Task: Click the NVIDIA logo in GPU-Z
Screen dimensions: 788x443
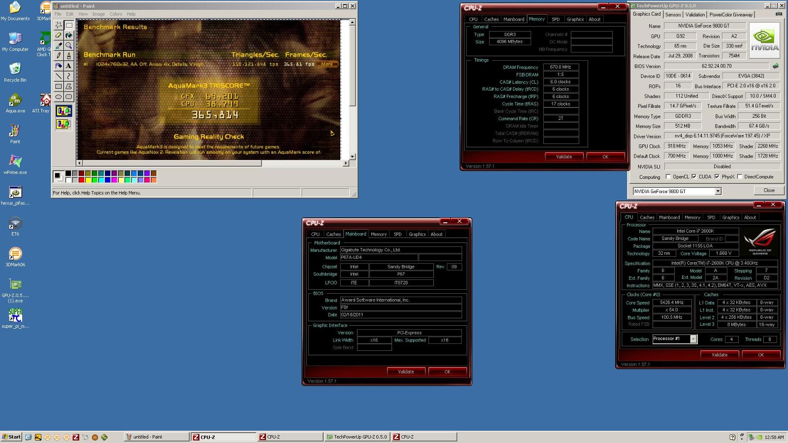Action: (x=765, y=40)
